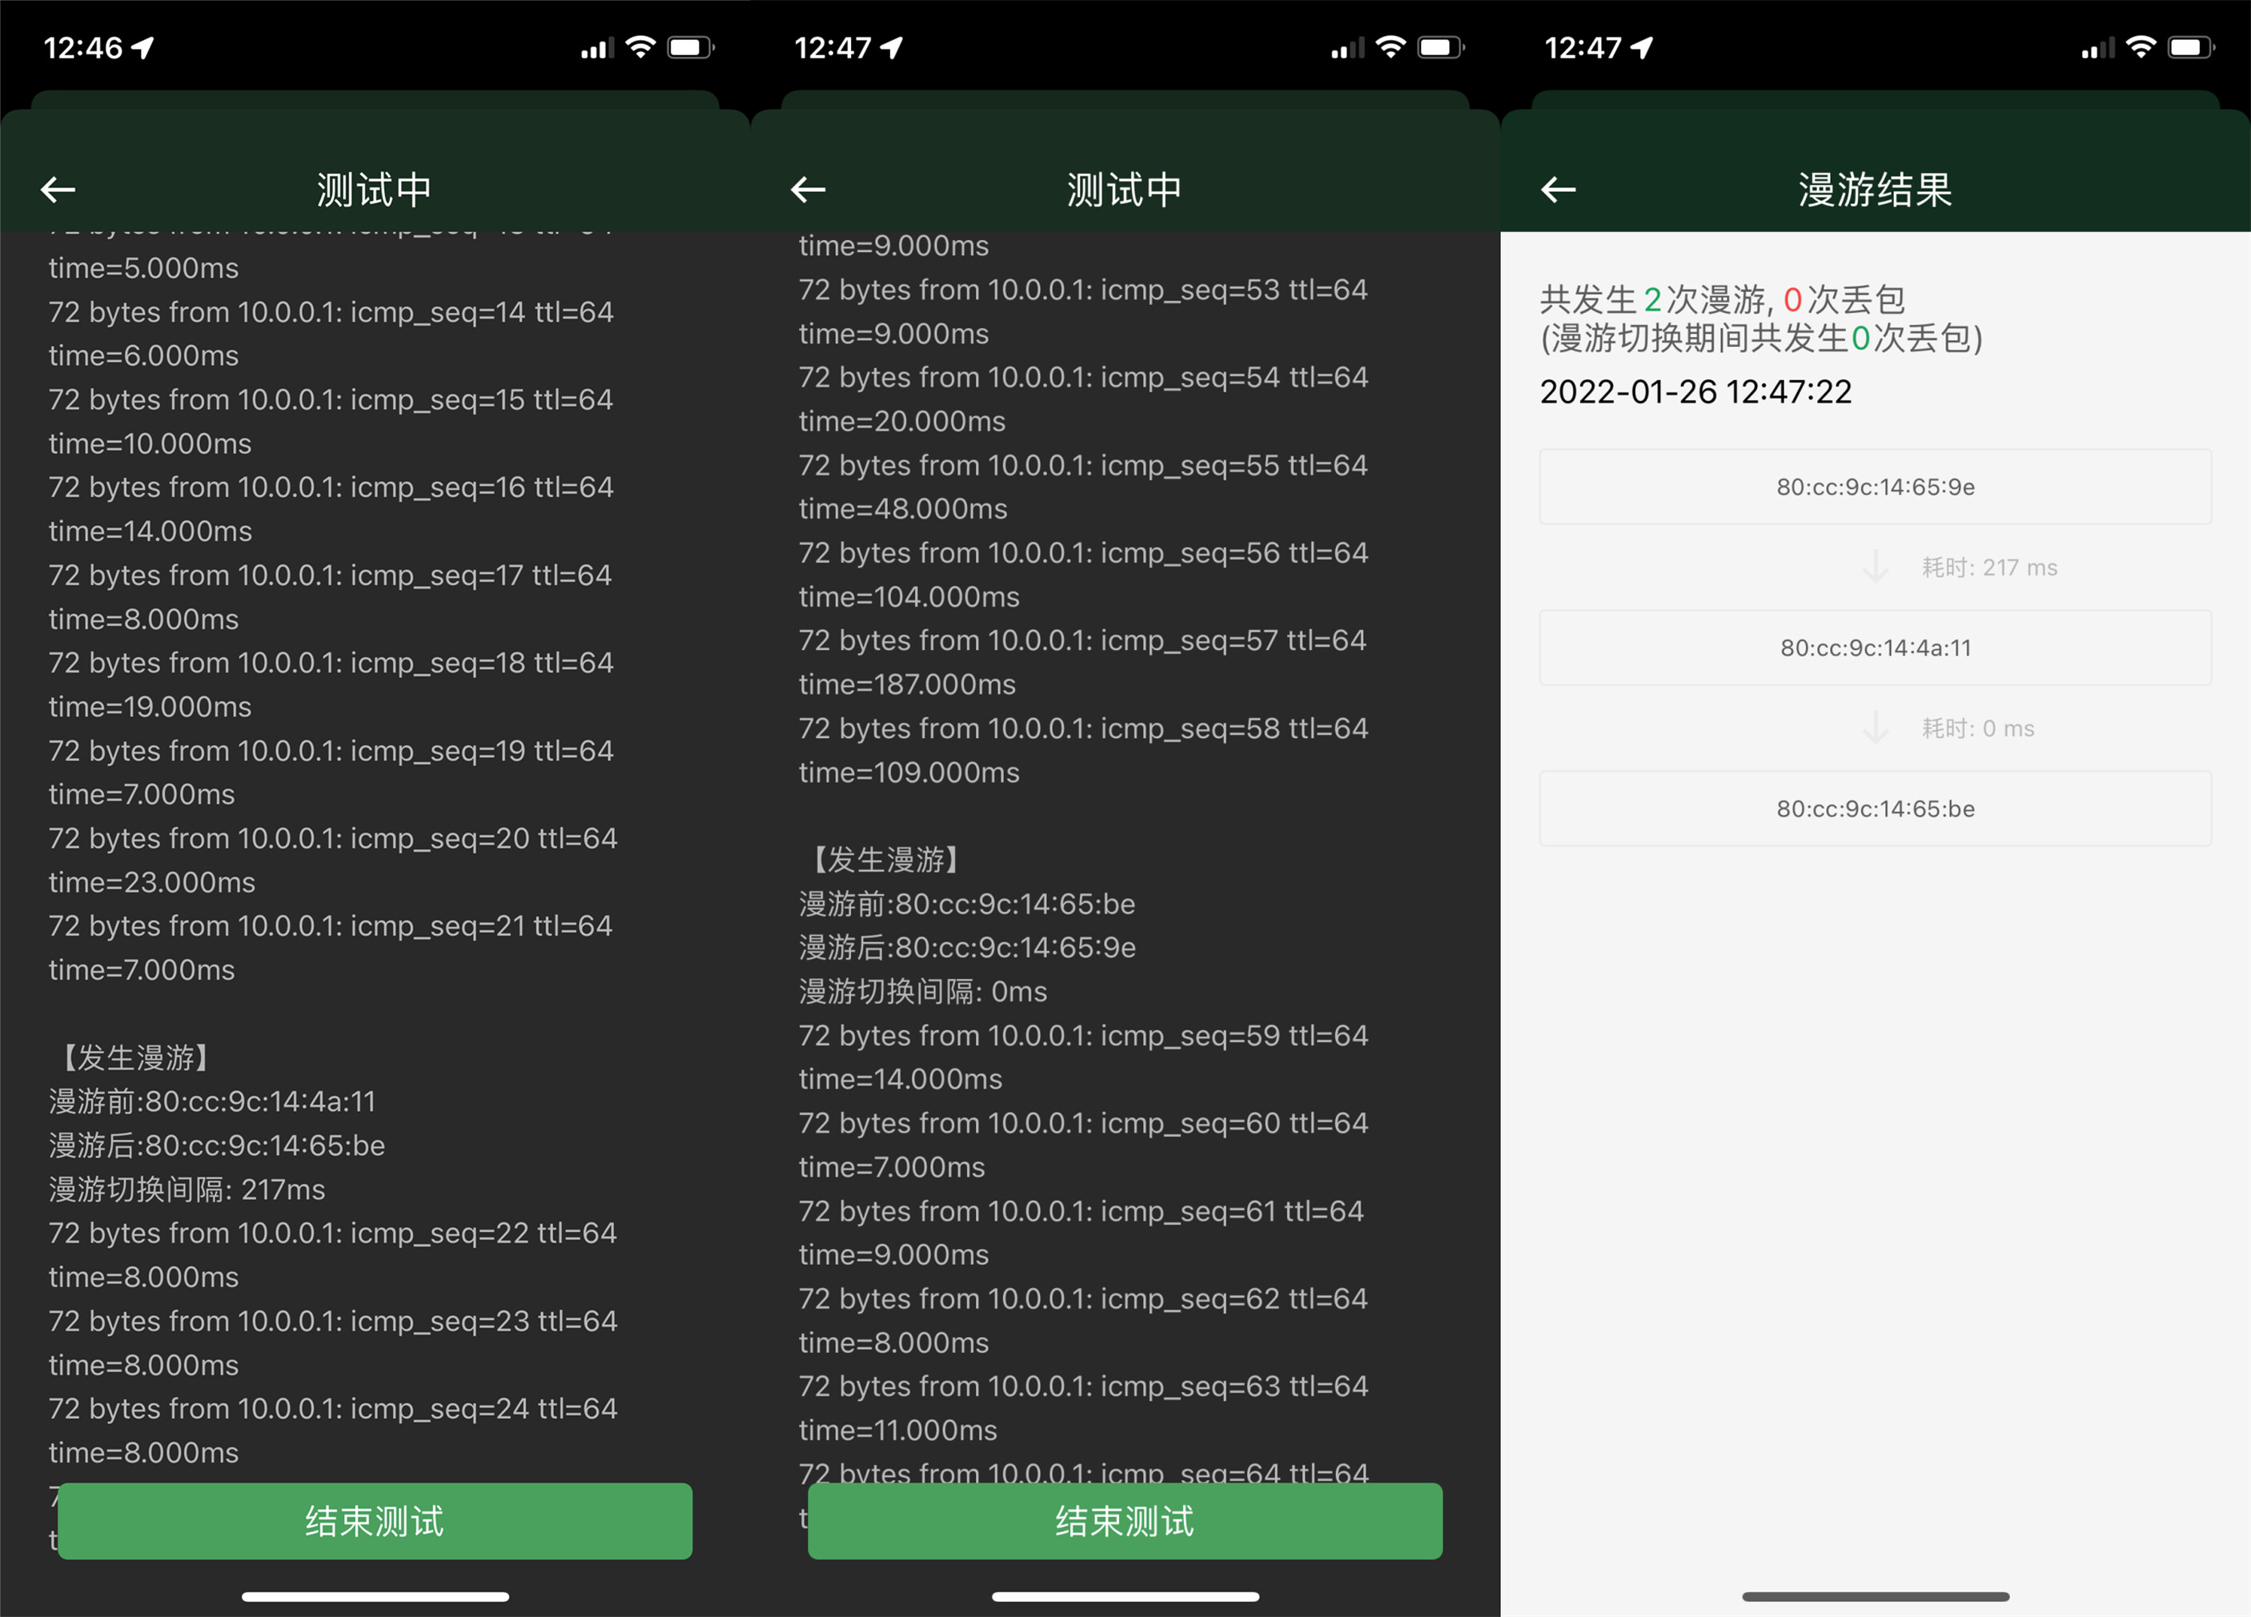Viewport: 2251px width, 1617px height.
Task: Tap back arrow on second 测试中 screen
Action: click(808, 190)
